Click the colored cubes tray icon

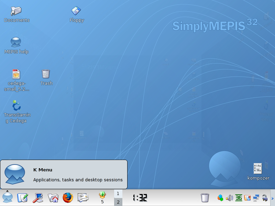(x=220, y=198)
